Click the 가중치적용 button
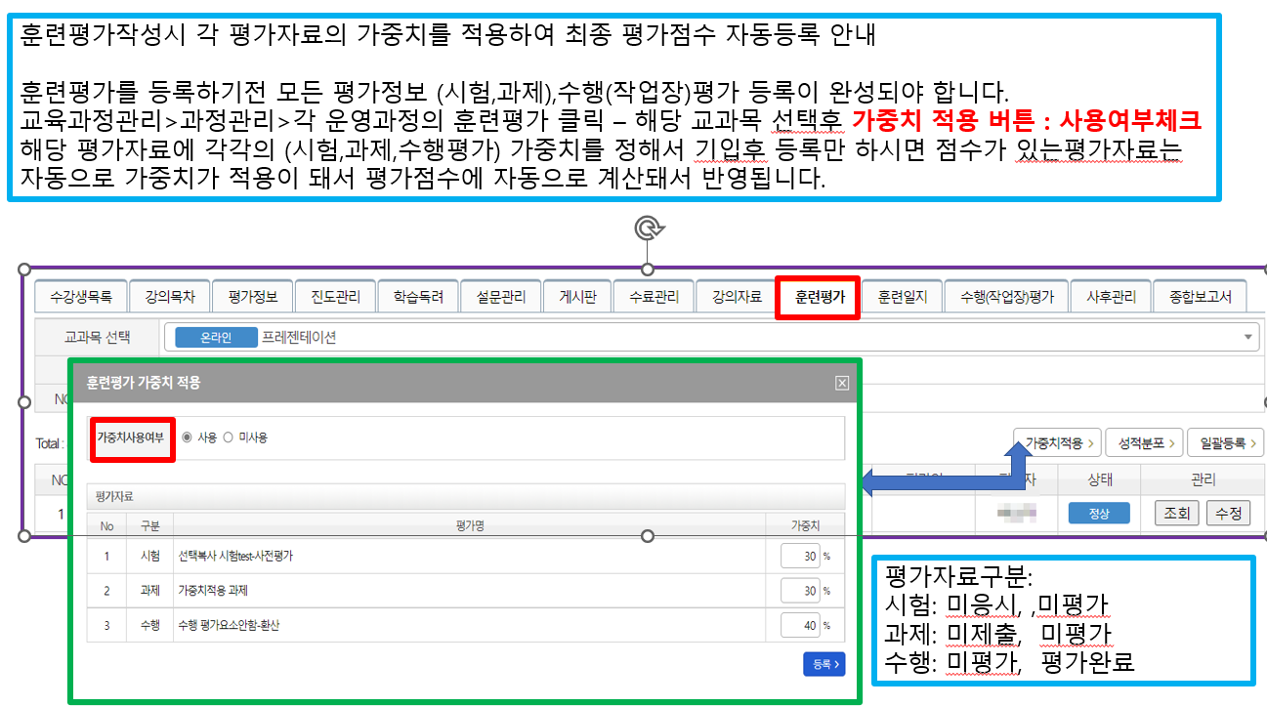 [1058, 442]
